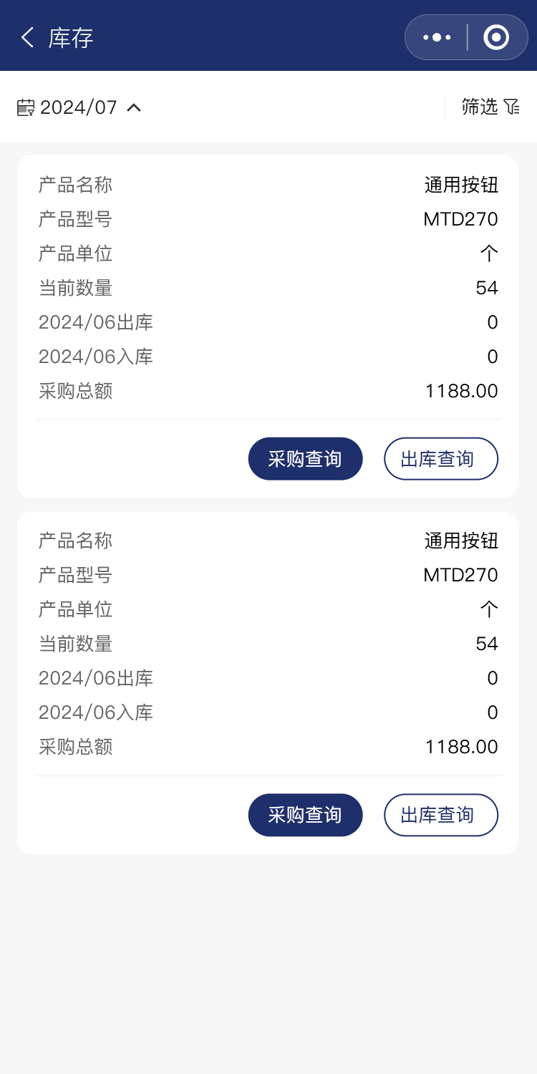This screenshot has width=537, height=1074.
Task: Open the three-dot more options menu
Action: [437, 37]
